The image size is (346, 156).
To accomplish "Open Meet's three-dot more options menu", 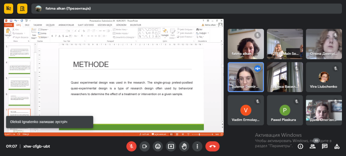I will point(197,146).
